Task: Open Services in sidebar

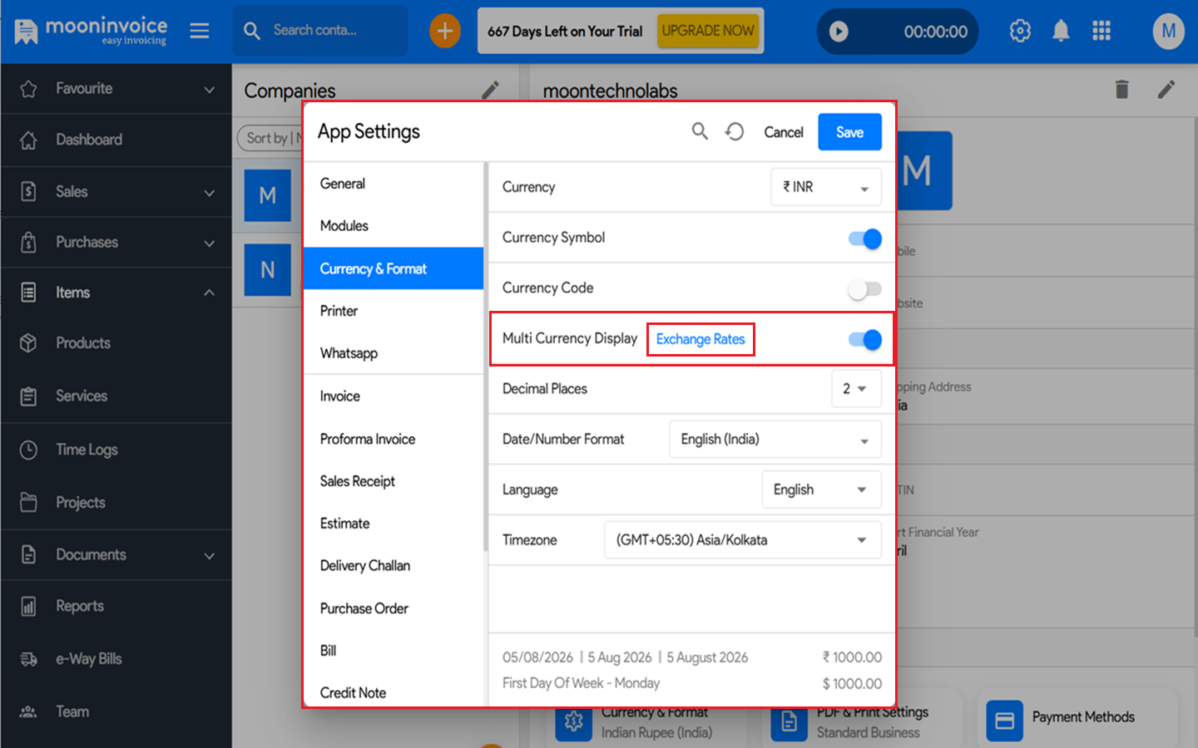Action: point(116,396)
